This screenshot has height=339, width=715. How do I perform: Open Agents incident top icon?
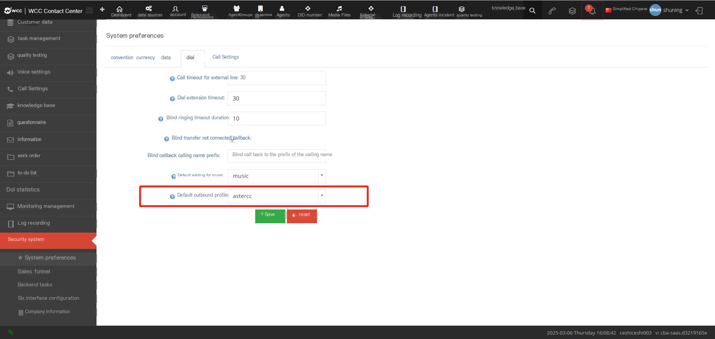coord(435,9)
